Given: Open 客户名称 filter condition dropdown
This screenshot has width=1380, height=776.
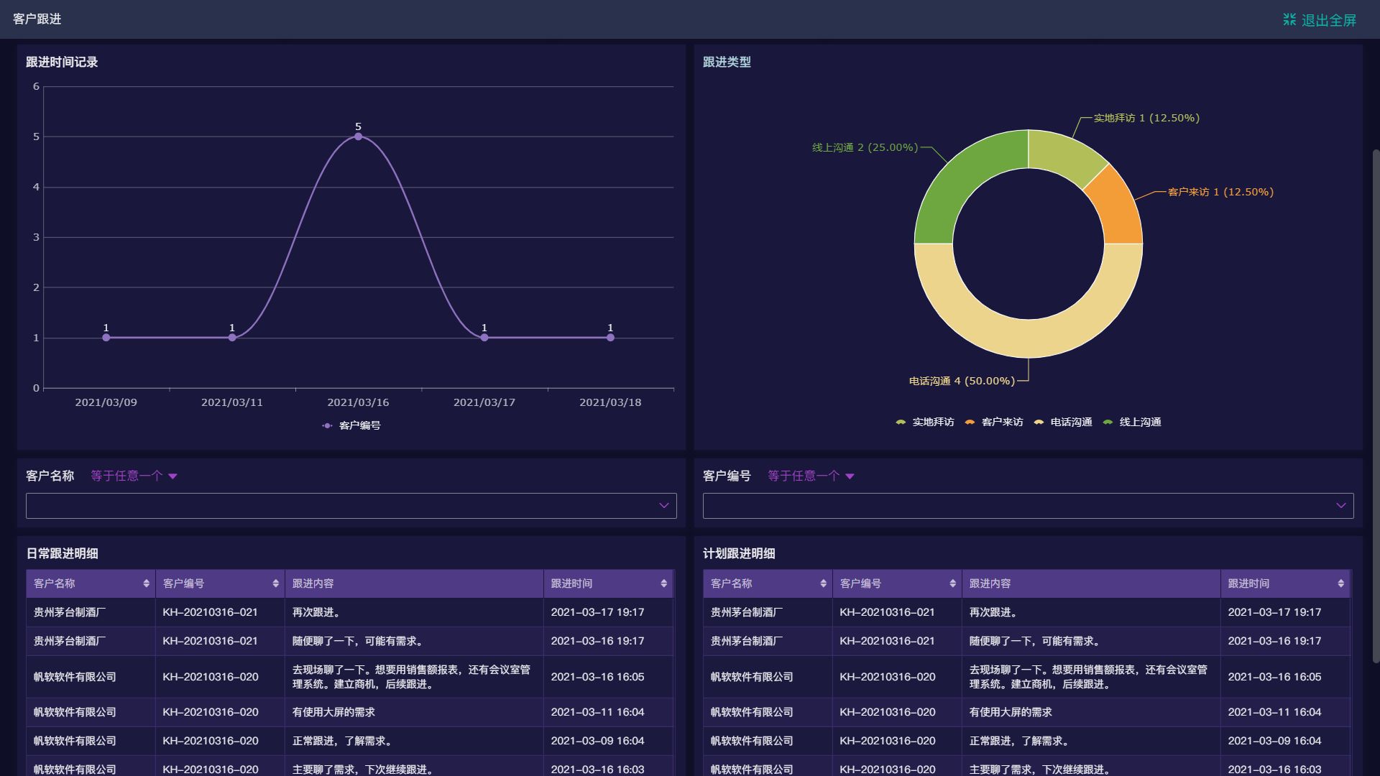Looking at the screenshot, I should click(134, 476).
